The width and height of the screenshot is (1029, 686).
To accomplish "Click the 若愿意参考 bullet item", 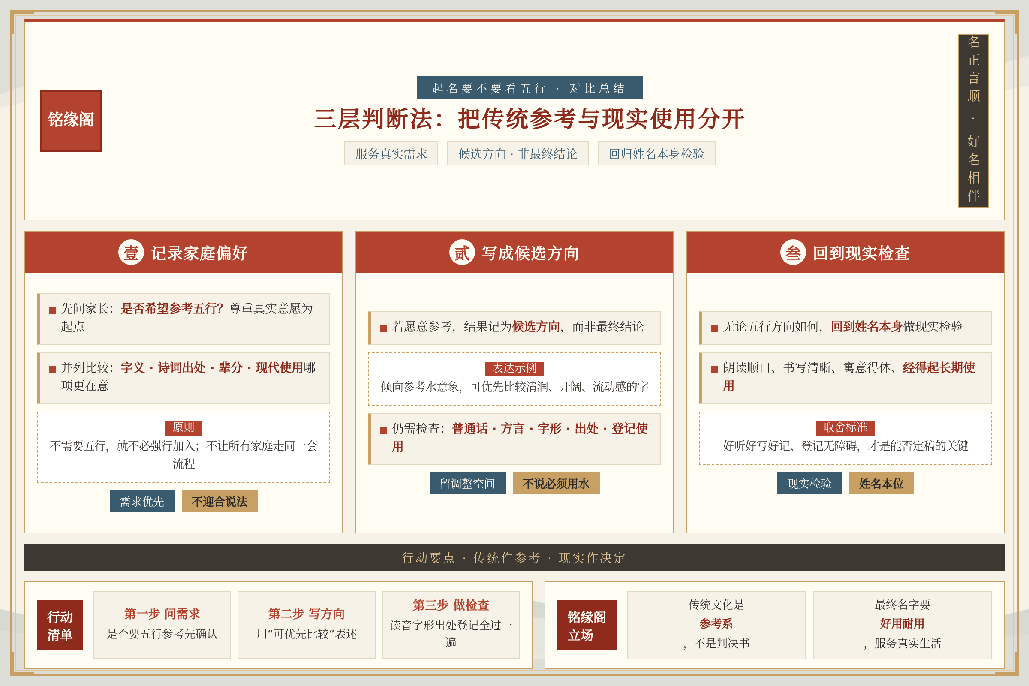I will (514, 327).
